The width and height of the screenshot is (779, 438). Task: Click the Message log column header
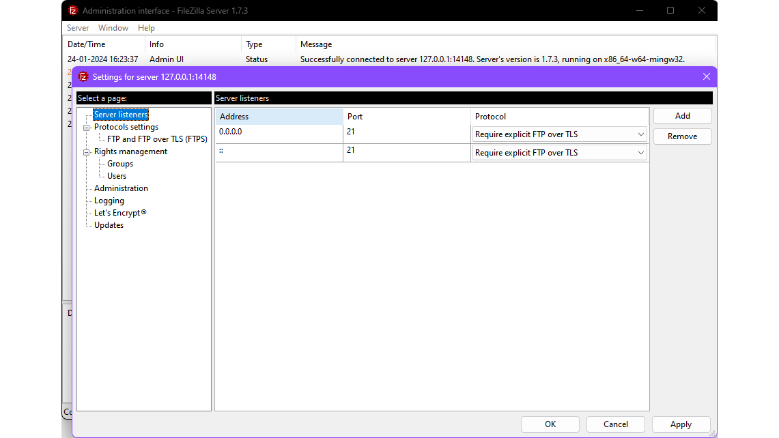pyautogui.click(x=506, y=44)
